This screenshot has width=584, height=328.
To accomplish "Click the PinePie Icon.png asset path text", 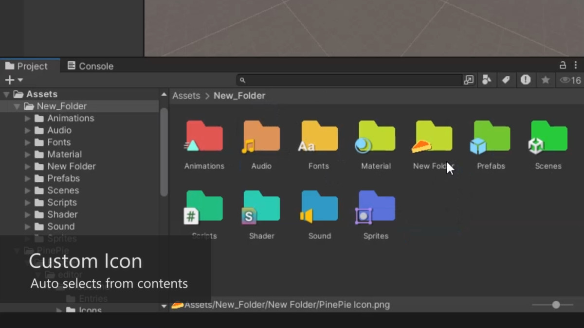I will click(x=287, y=305).
